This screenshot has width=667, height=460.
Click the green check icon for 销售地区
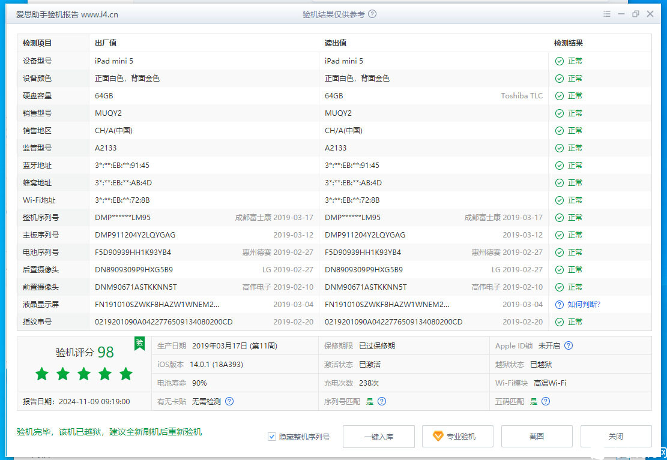[560, 131]
